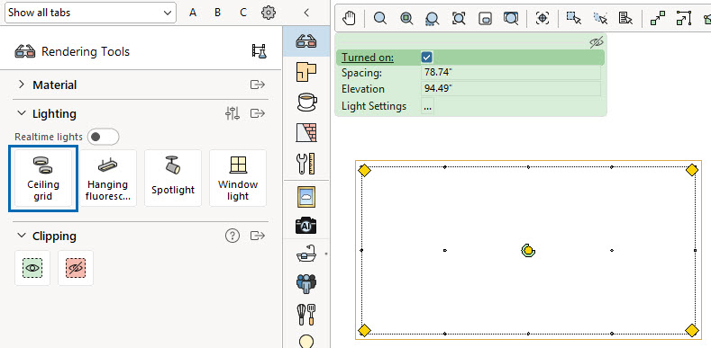Open the bathtub sidebar icon
The width and height of the screenshot is (711, 348).
tap(306, 254)
